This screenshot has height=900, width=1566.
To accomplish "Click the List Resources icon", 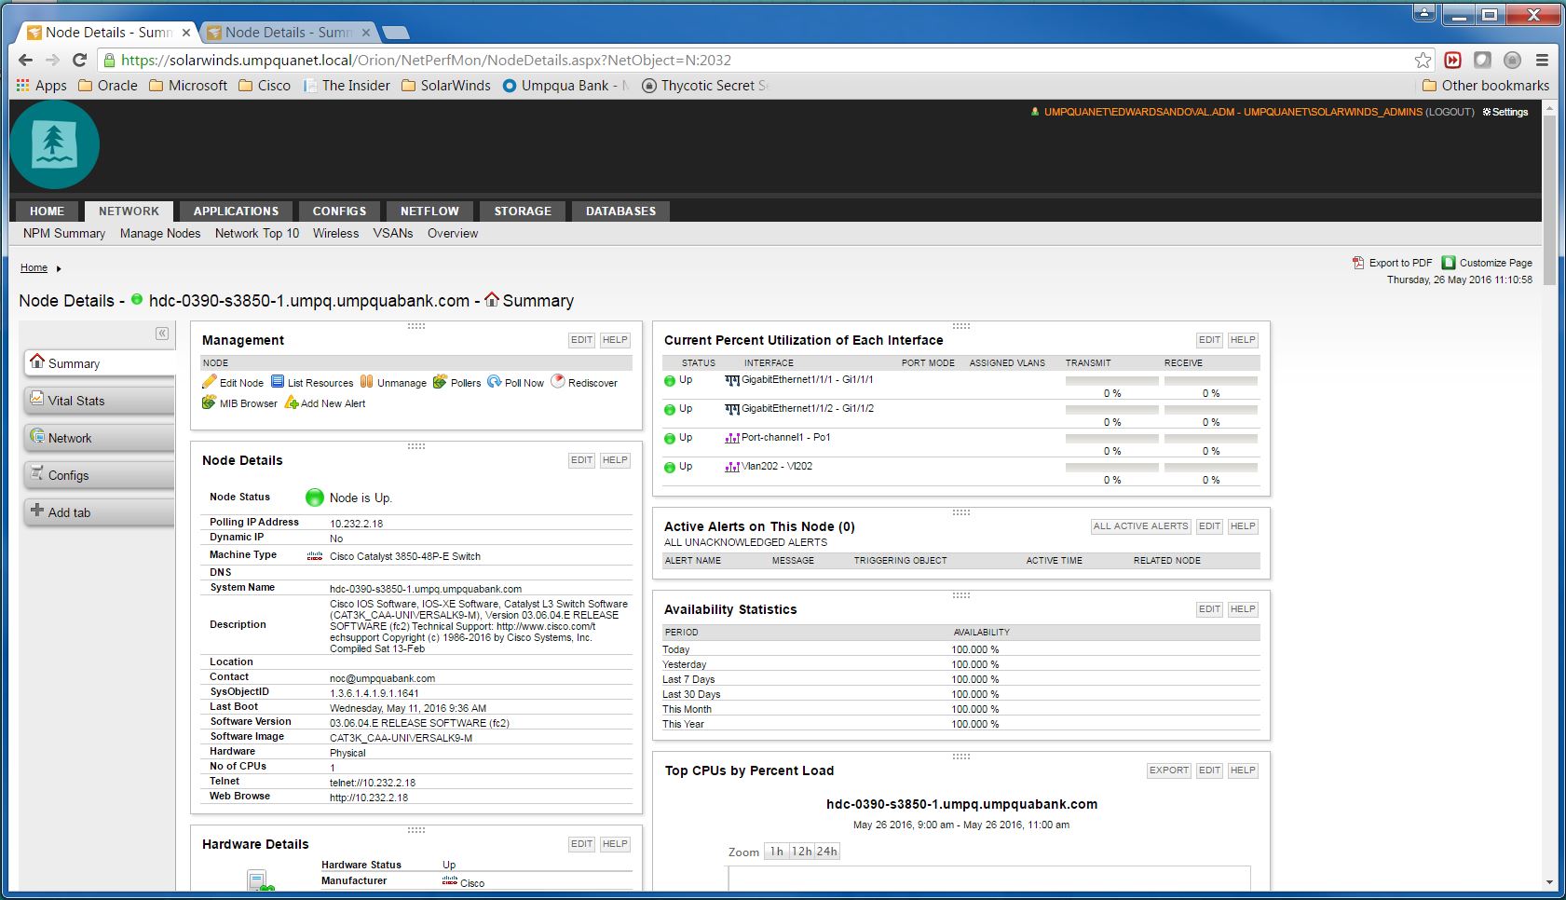I will (278, 382).
